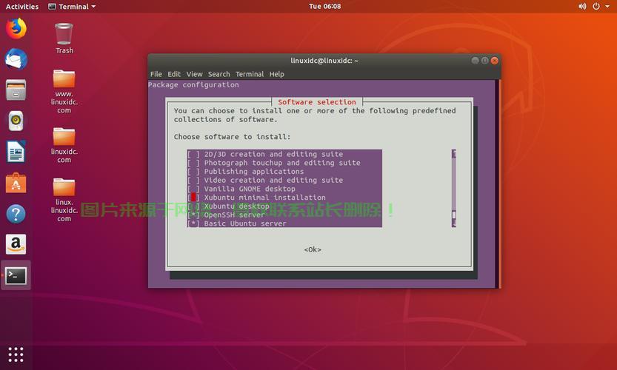Click the <Ok> button

point(313,249)
